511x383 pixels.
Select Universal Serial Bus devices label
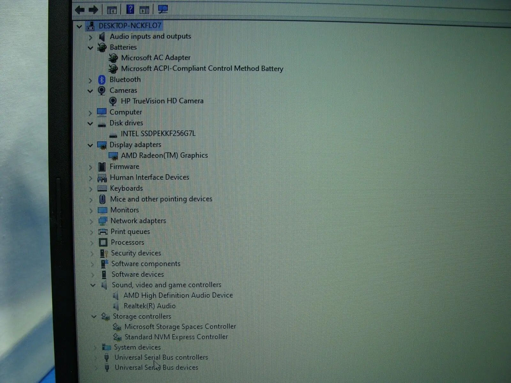[156, 367]
